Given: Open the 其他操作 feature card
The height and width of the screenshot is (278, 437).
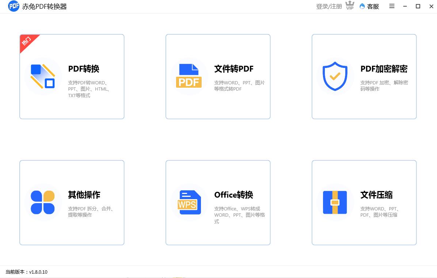Looking at the screenshot, I should click(72, 202).
